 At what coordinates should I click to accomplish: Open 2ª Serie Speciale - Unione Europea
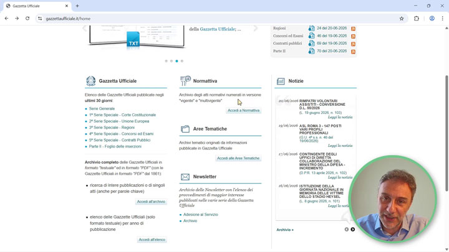click(x=119, y=121)
